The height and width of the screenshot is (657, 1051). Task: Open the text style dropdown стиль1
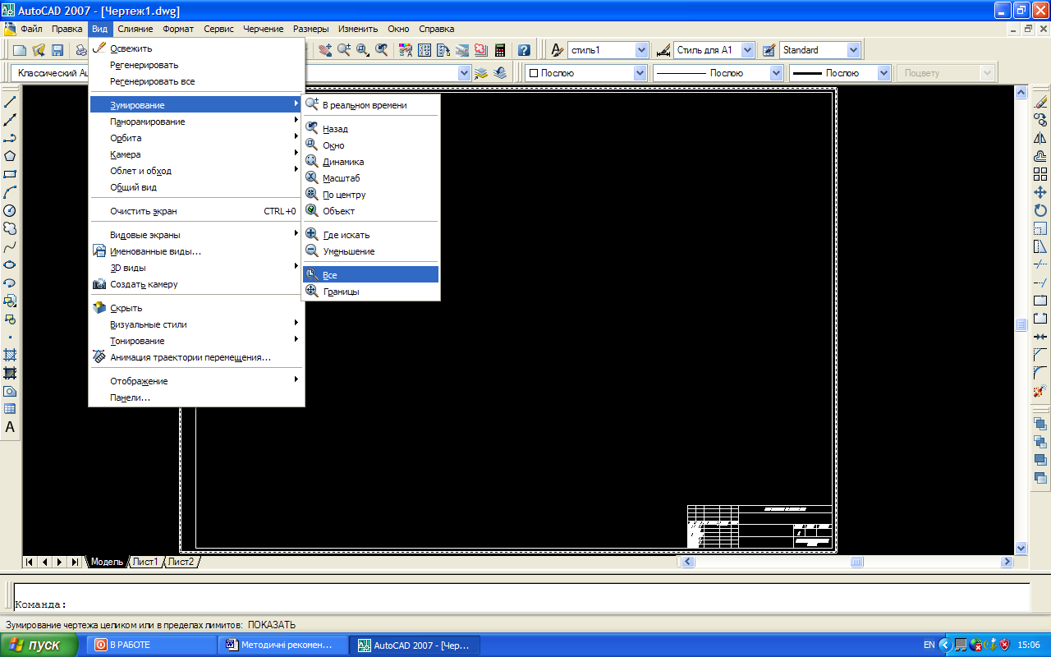608,50
